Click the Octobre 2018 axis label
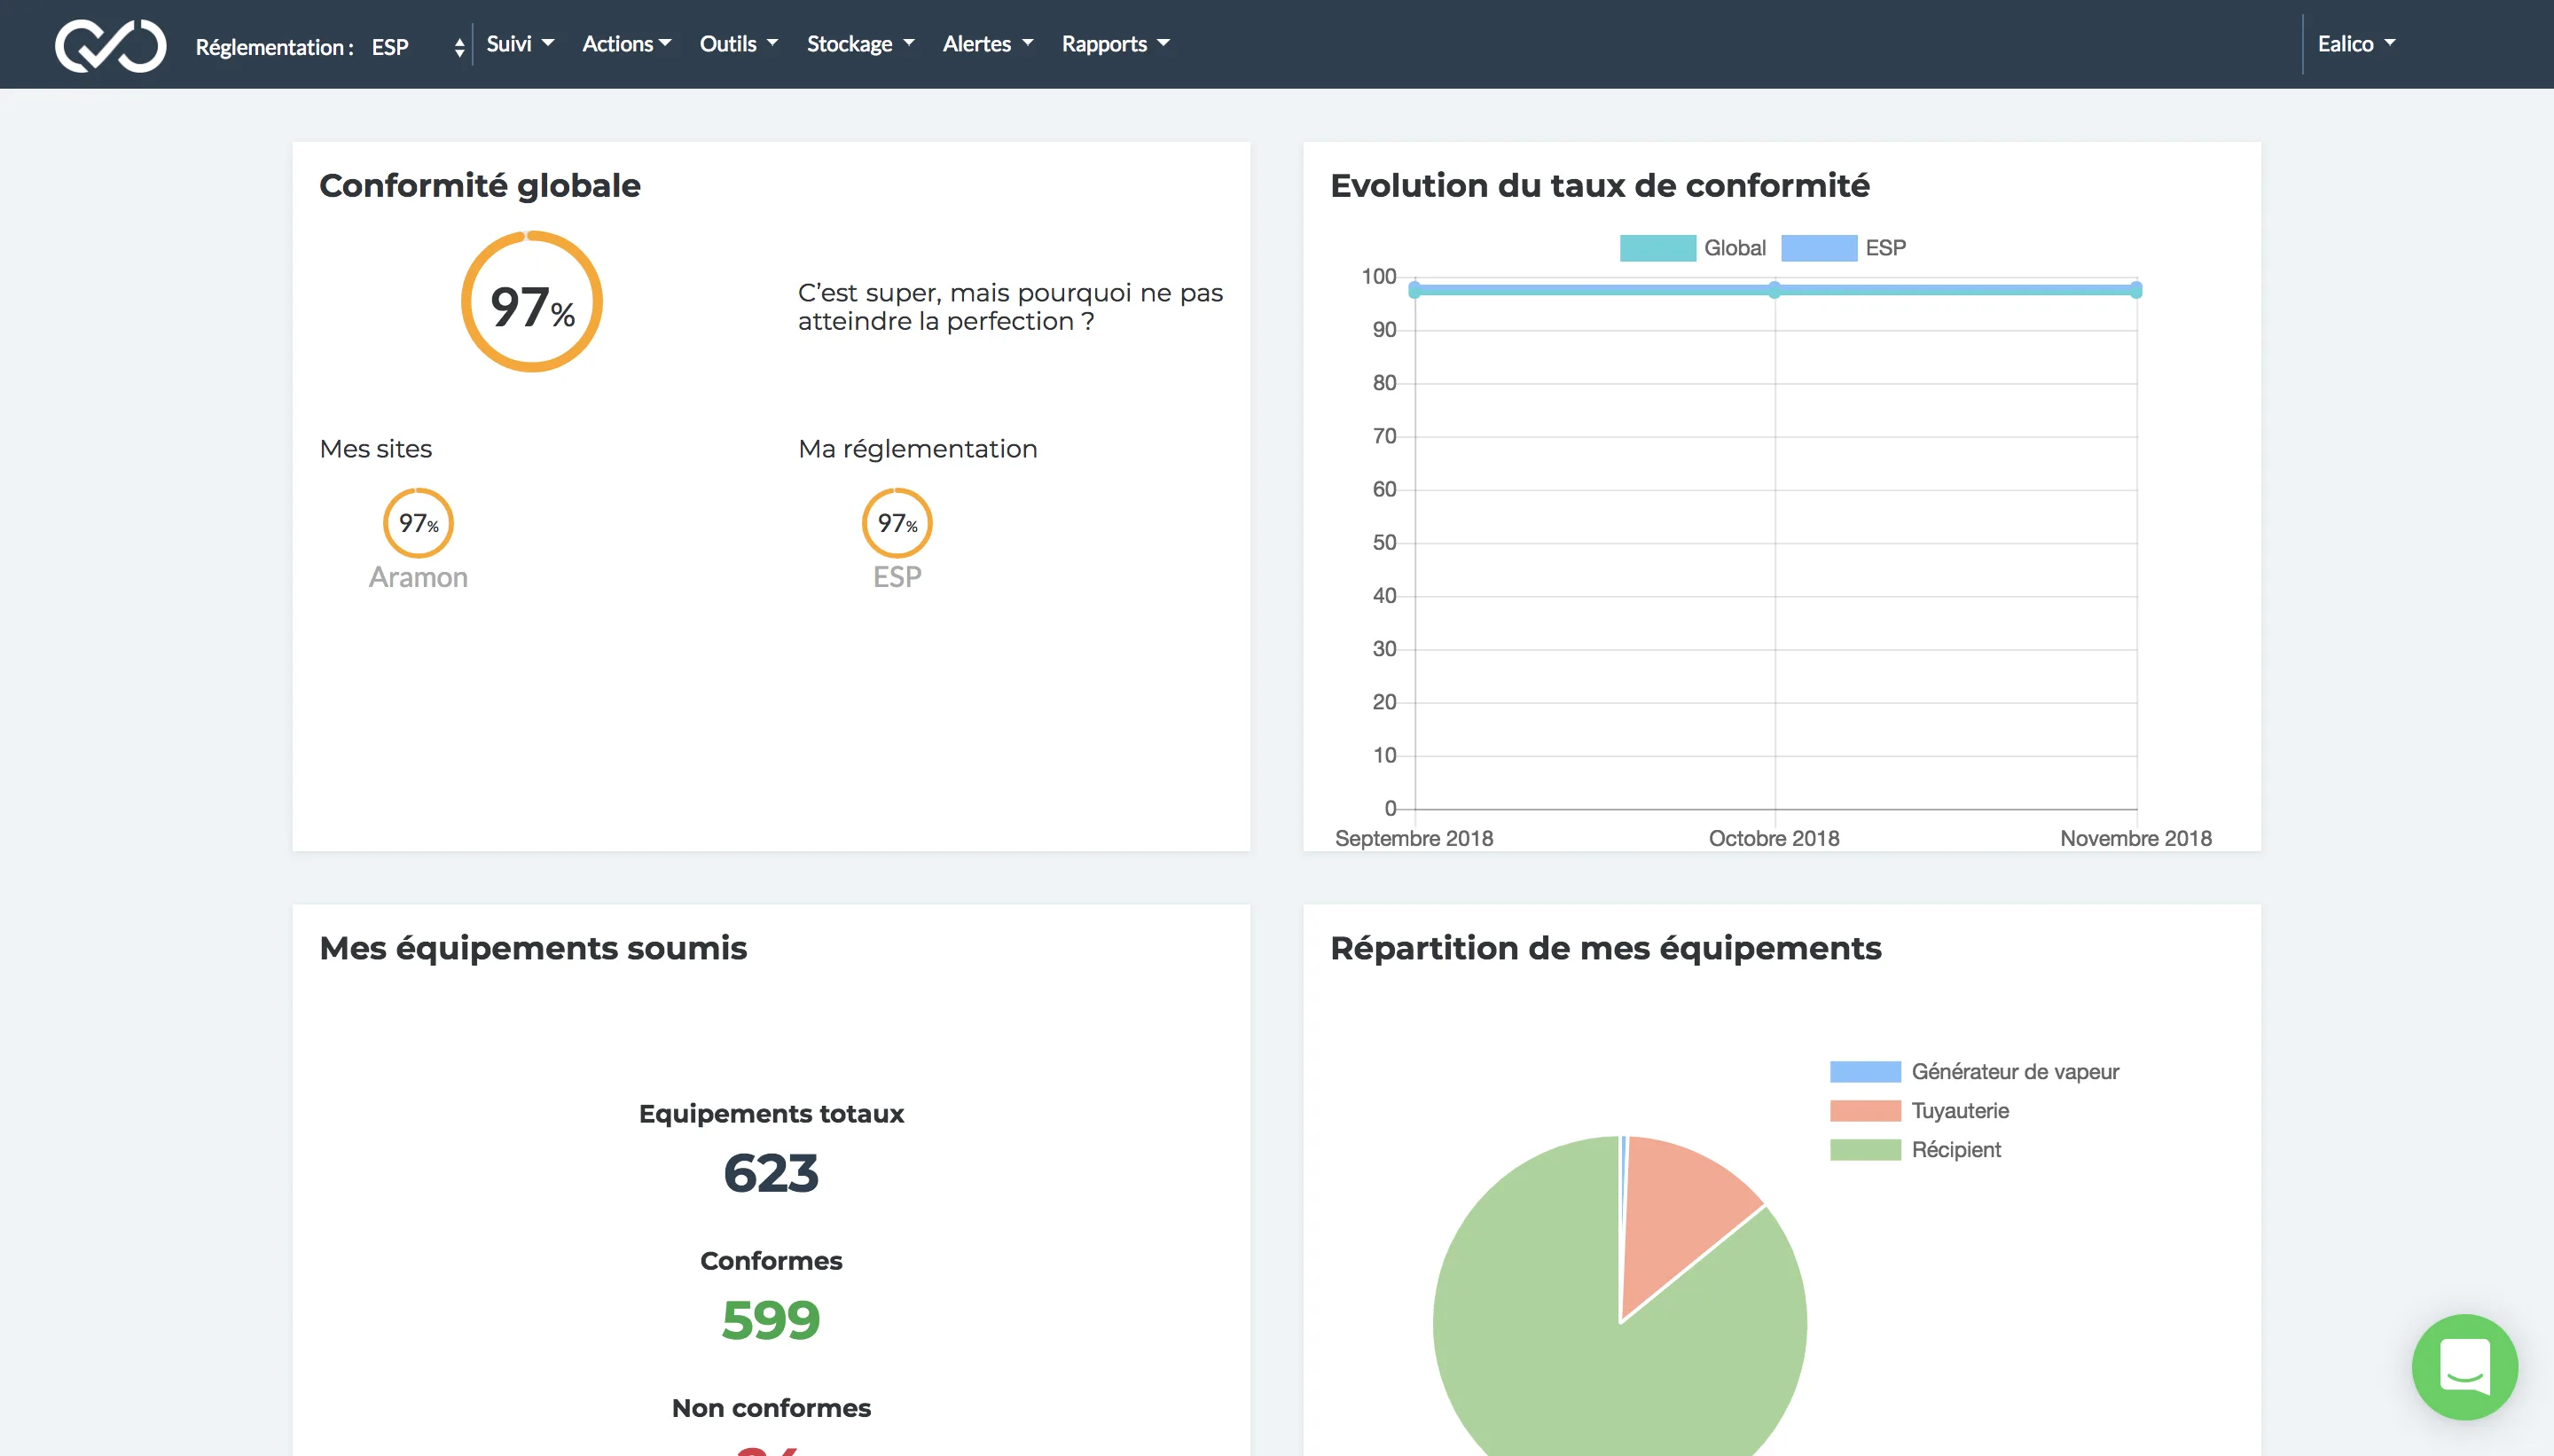Viewport: 2554px width, 1456px height. pos(1774,839)
